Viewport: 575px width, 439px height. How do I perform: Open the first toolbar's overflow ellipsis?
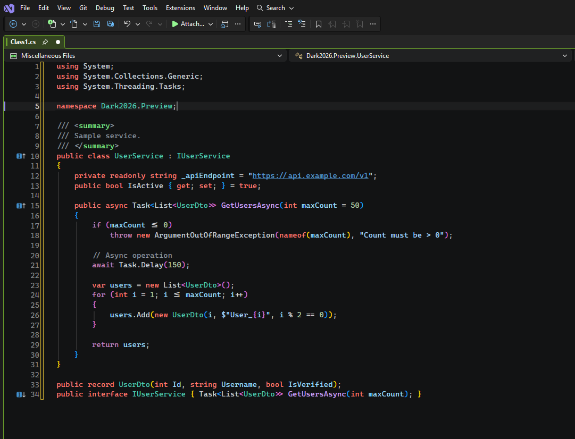click(x=238, y=24)
